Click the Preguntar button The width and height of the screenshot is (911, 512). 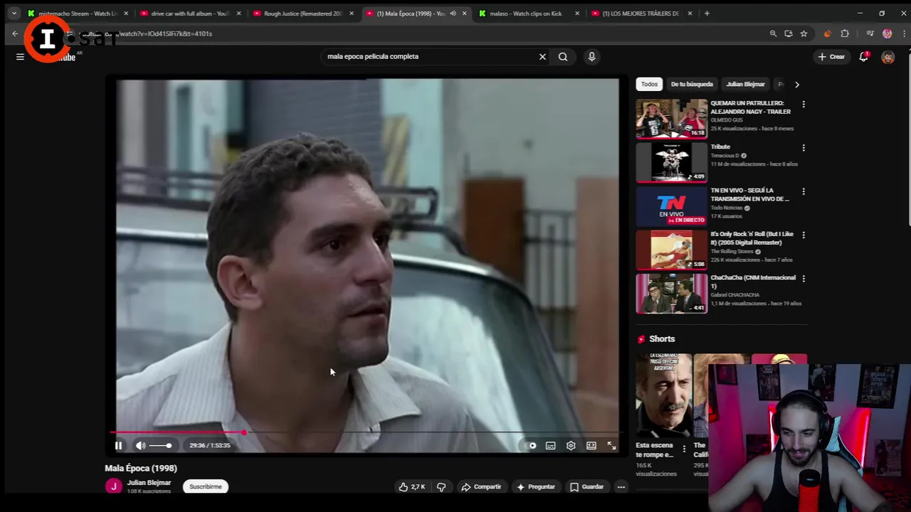coord(536,487)
